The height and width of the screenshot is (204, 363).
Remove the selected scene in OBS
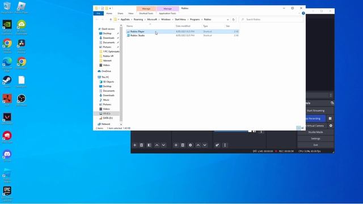click(x=141, y=145)
